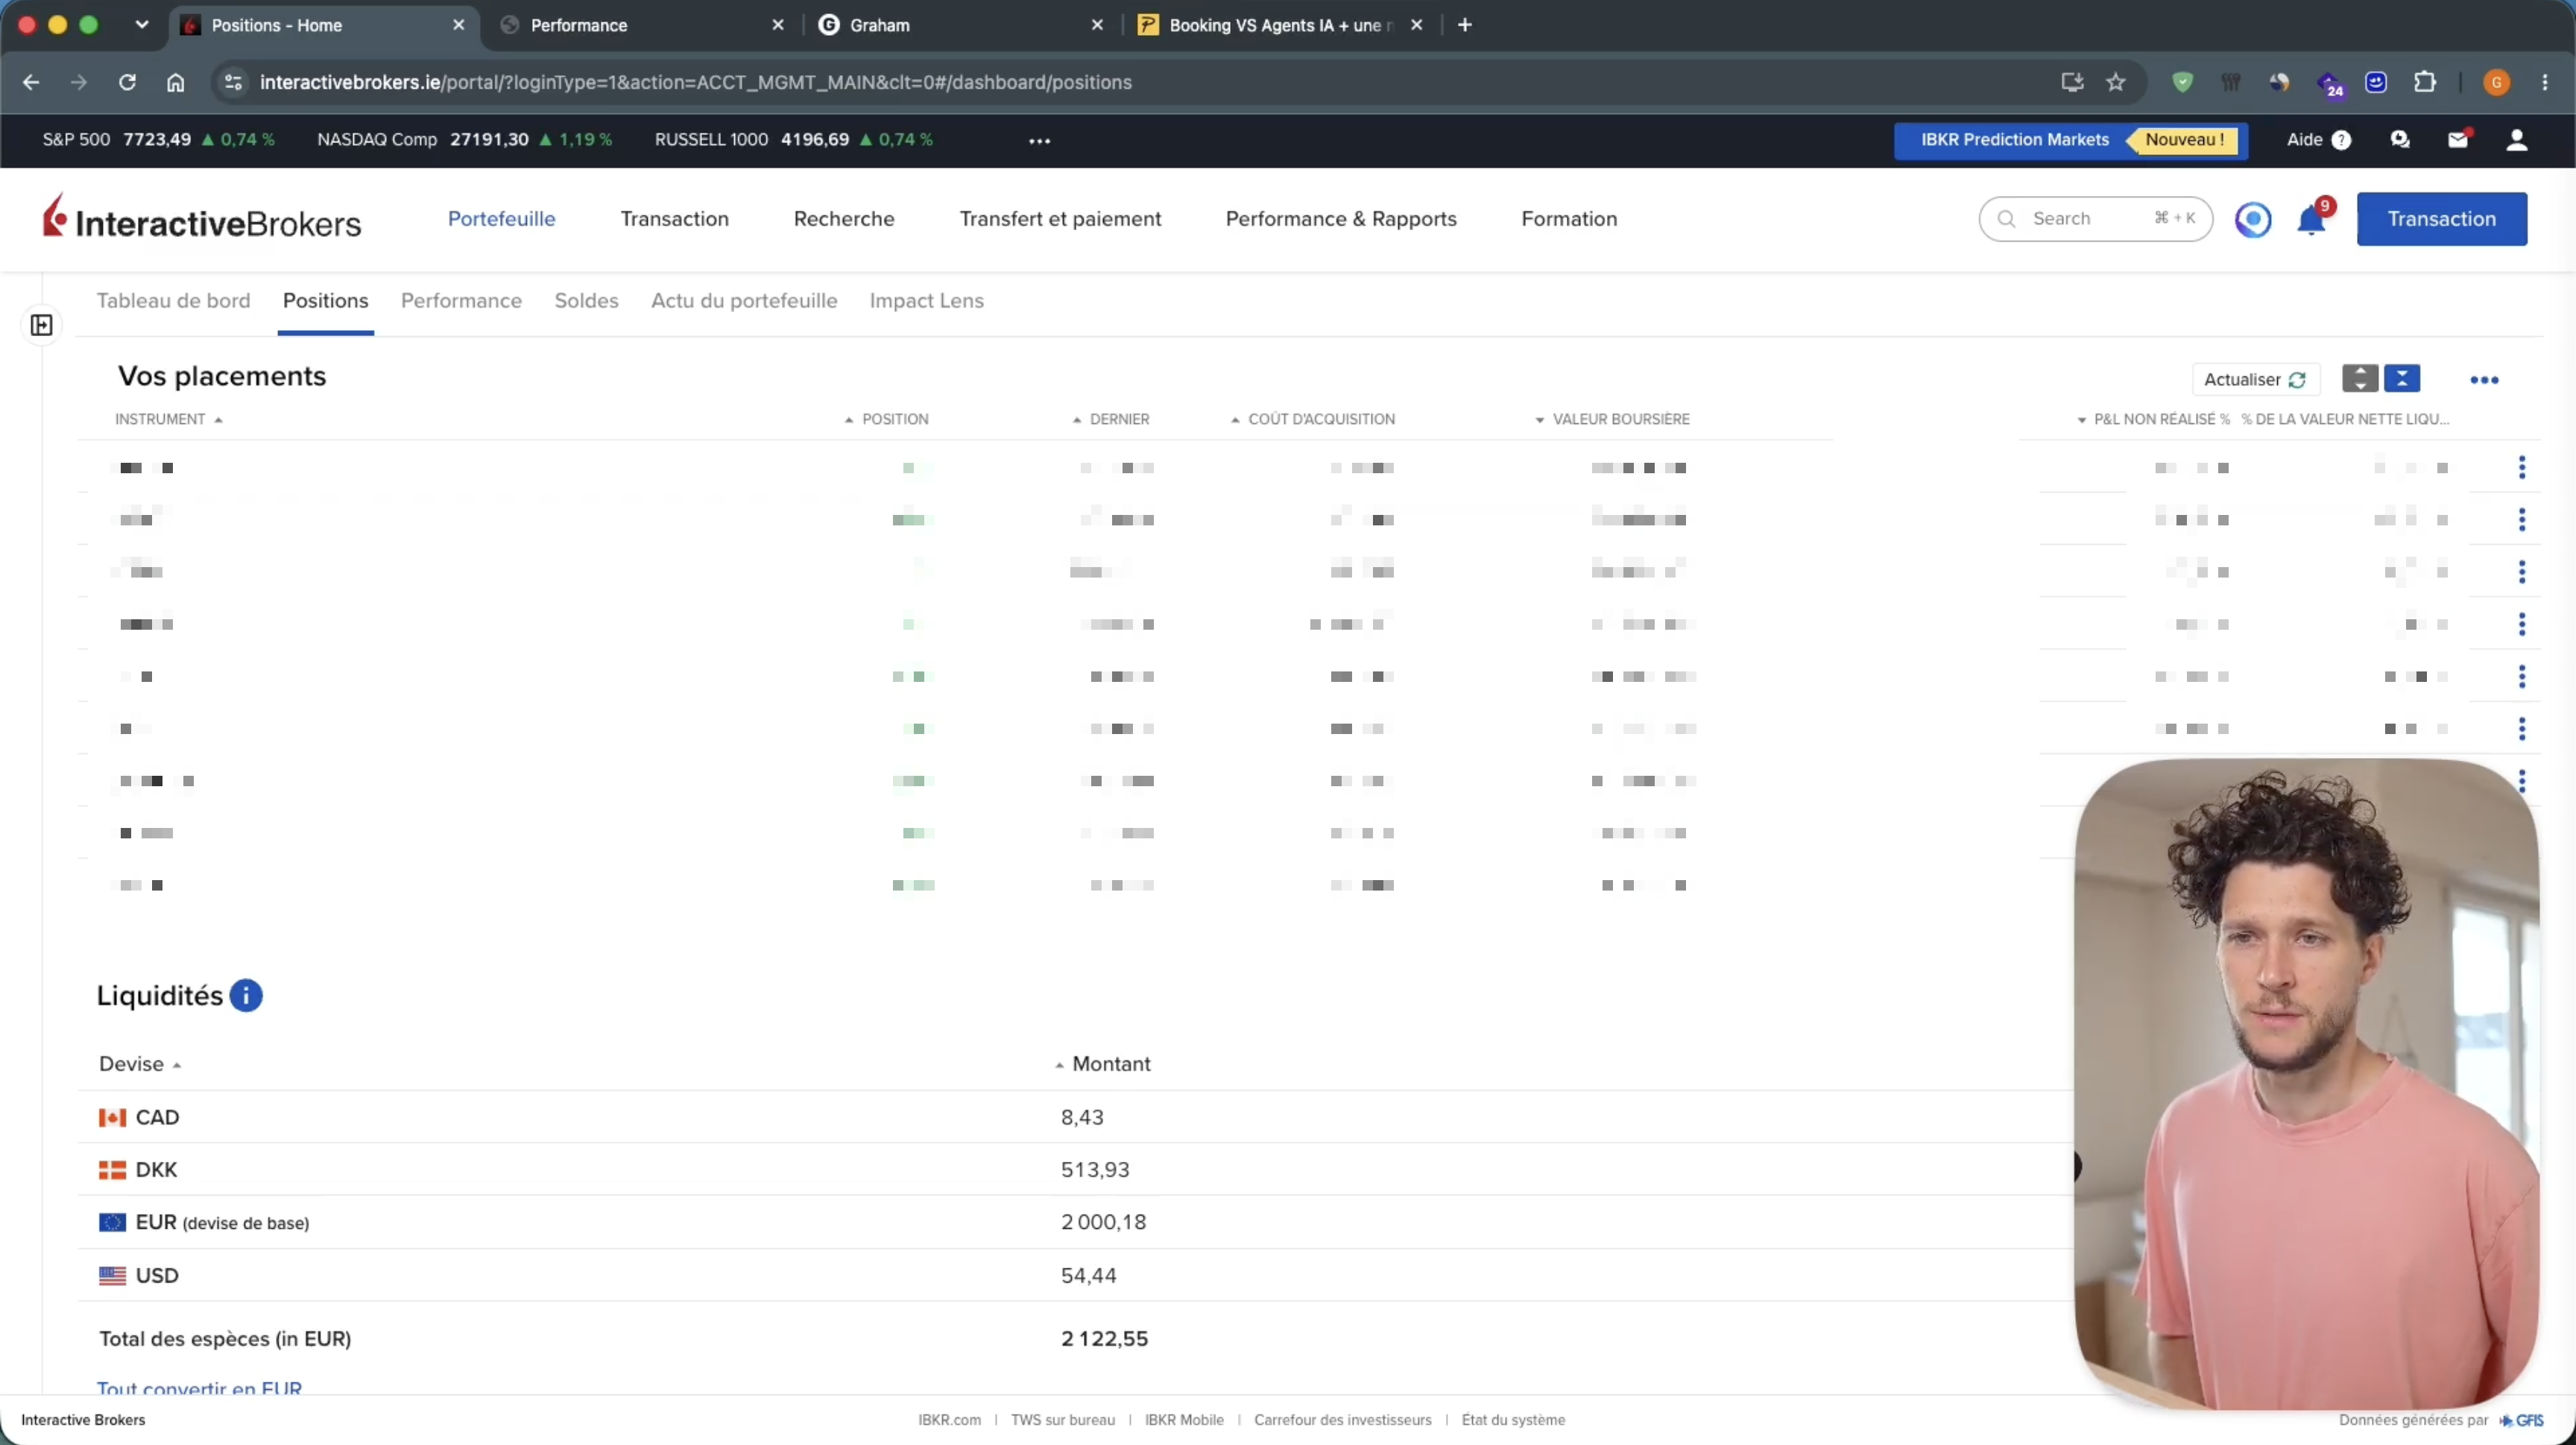Sort by VALEUR BOURSIÈRE column
Image resolution: width=2576 pixels, height=1445 pixels.
pyautogui.click(x=1612, y=419)
